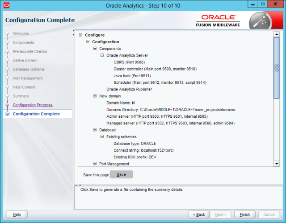Select Existing RCU prefix: DEV row

point(135,157)
